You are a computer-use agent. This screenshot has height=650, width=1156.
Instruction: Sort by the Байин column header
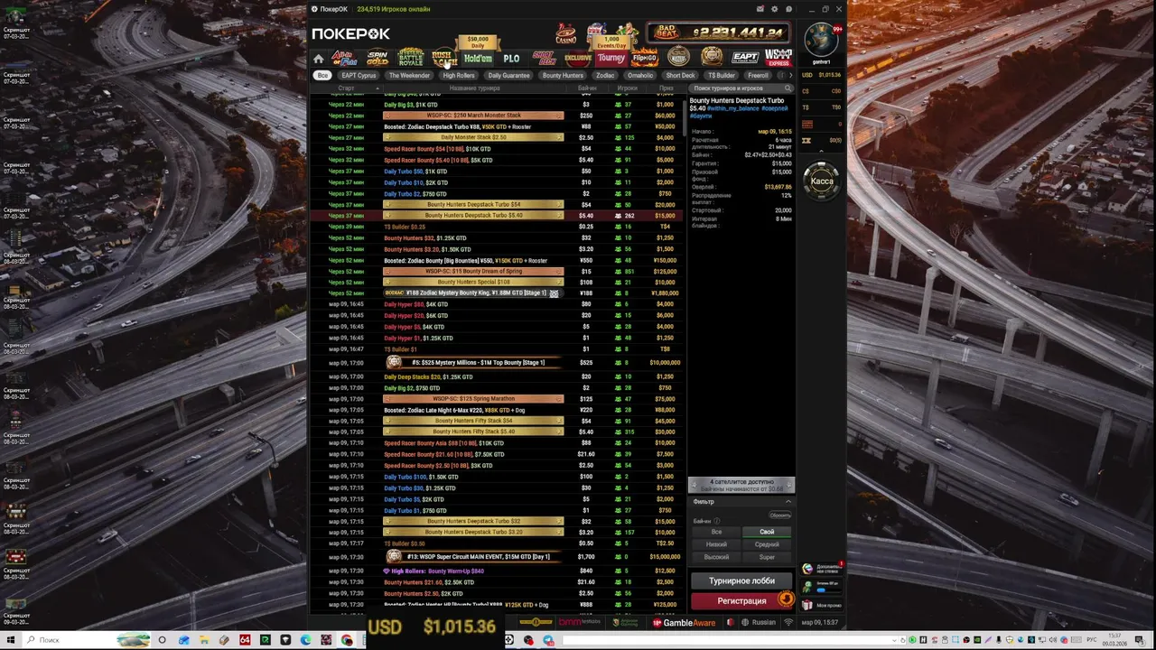tap(587, 88)
